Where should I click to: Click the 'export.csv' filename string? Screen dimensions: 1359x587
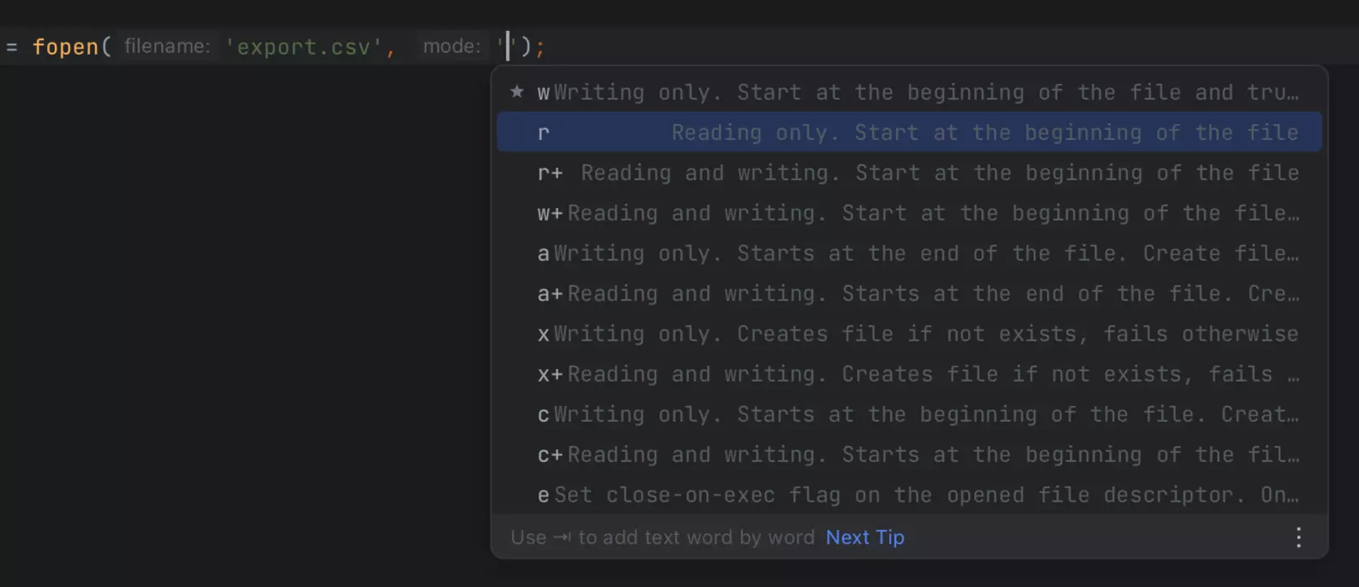[x=304, y=47]
